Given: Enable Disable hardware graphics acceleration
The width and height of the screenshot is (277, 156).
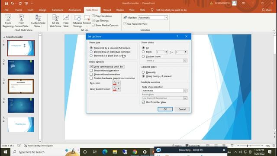Looking at the screenshot, I should tap(91, 78).
